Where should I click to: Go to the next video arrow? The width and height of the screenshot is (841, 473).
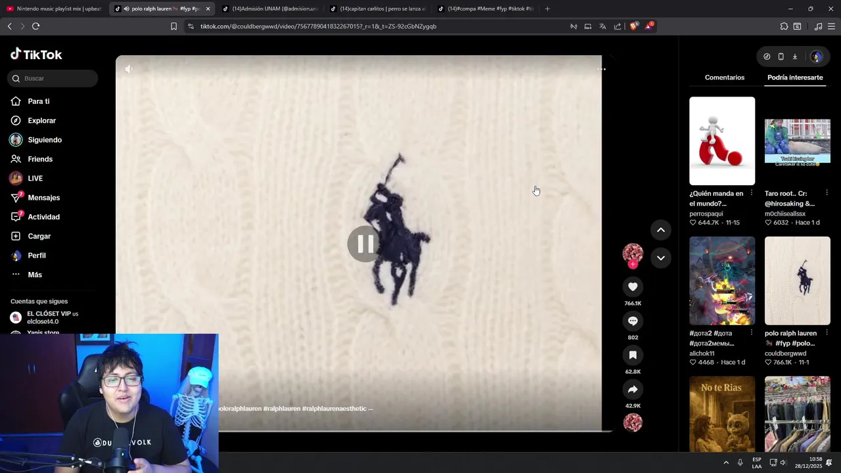(x=661, y=258)
